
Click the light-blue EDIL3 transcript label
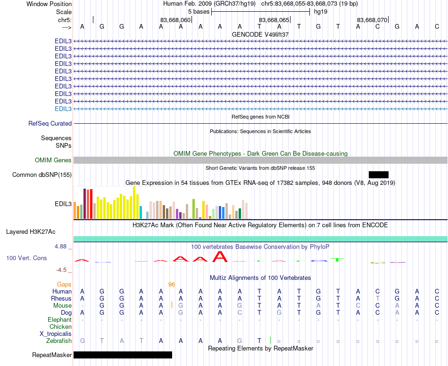63,109
